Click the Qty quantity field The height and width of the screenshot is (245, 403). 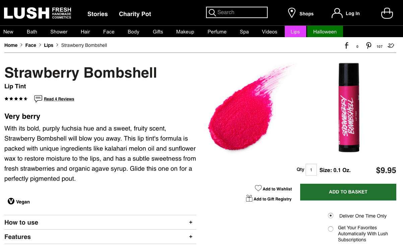pos(311,170)
